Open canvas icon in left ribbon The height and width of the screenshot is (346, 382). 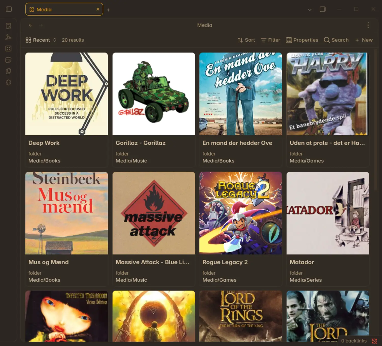click(x=8, y=48)
